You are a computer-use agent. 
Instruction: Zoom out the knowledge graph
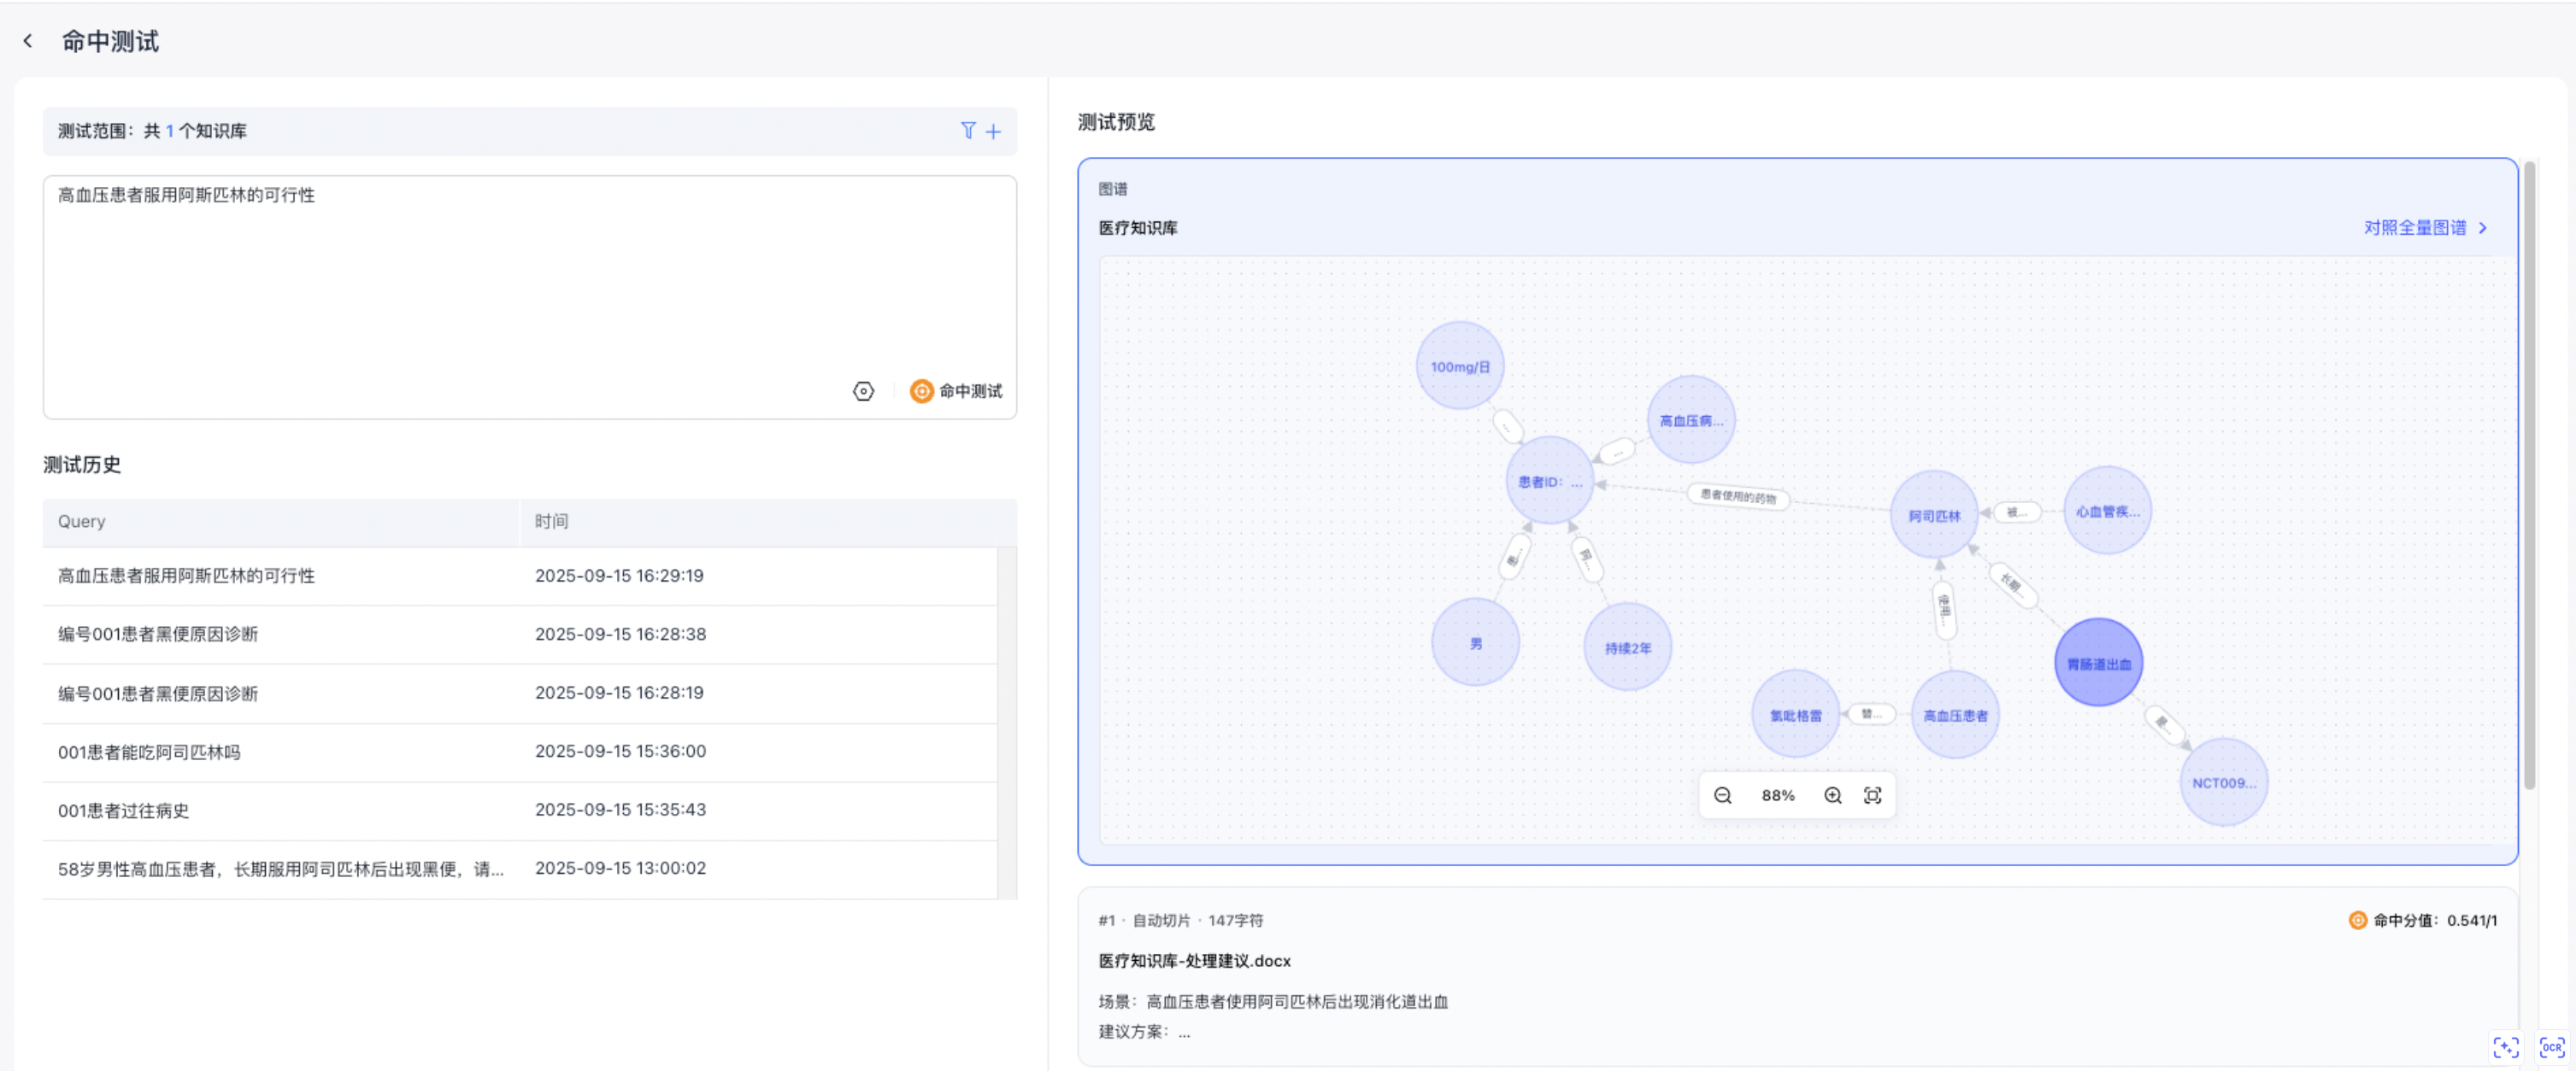[1722, 795]
